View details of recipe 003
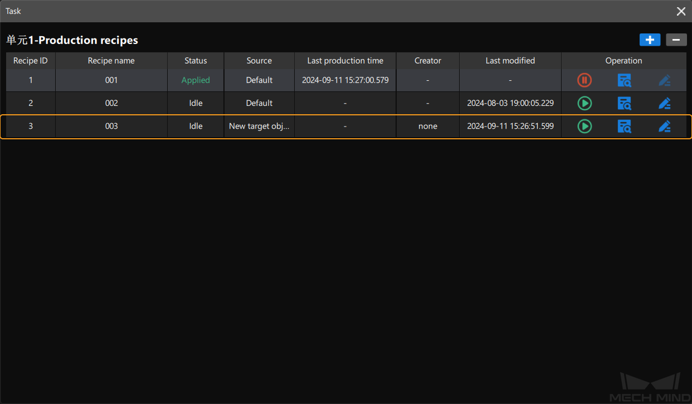Viewport: 692px width, 404px height. pos(624,126)
